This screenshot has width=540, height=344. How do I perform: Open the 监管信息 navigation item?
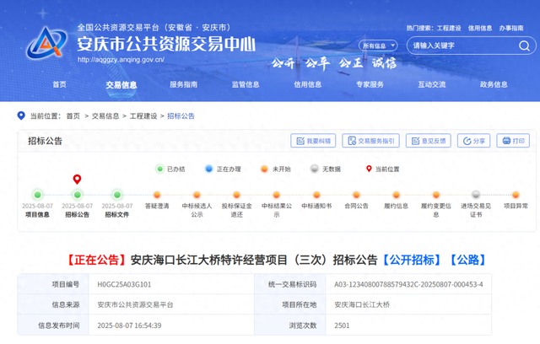(x=246, y=84)
